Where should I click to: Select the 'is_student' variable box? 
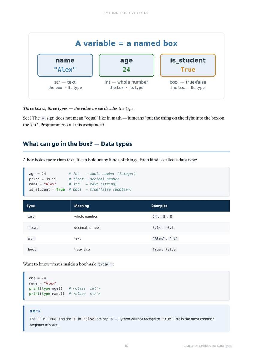[188, 65]
